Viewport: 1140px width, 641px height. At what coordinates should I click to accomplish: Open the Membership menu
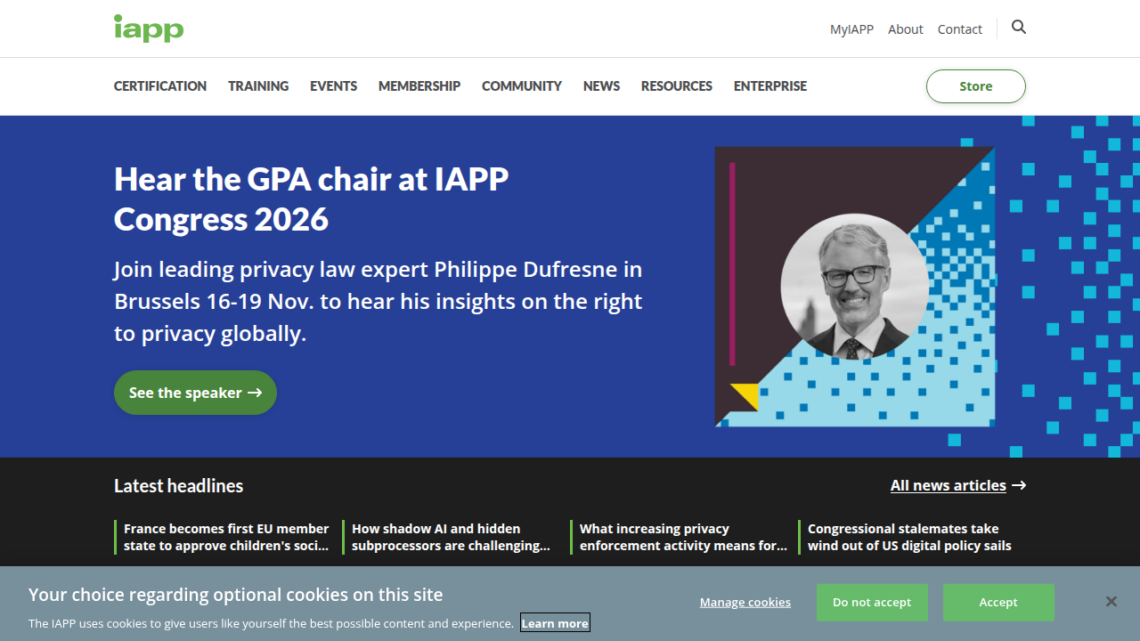tap(419, 86)
